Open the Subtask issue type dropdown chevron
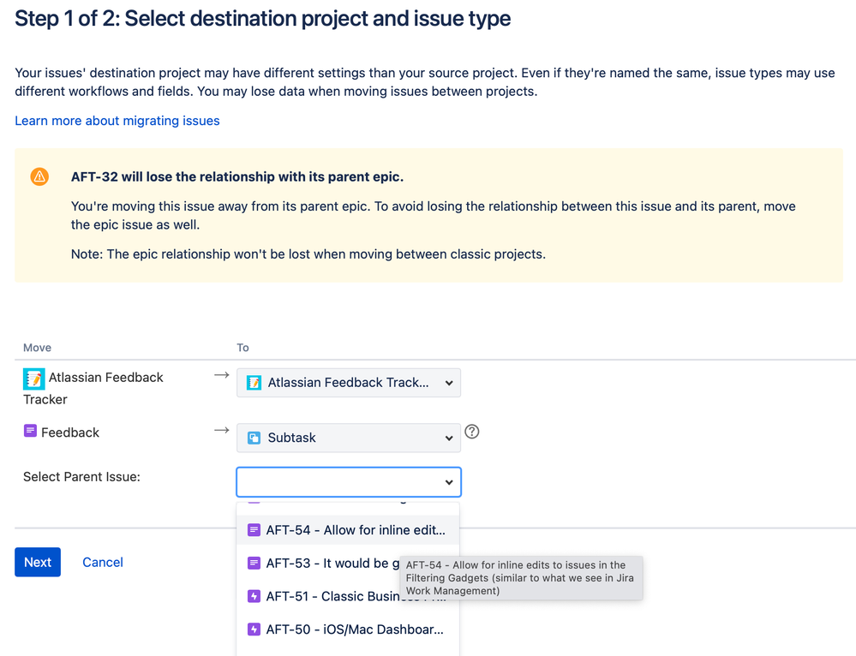Image resolution: width=856 pixels, height=656 pixels. 449,438
